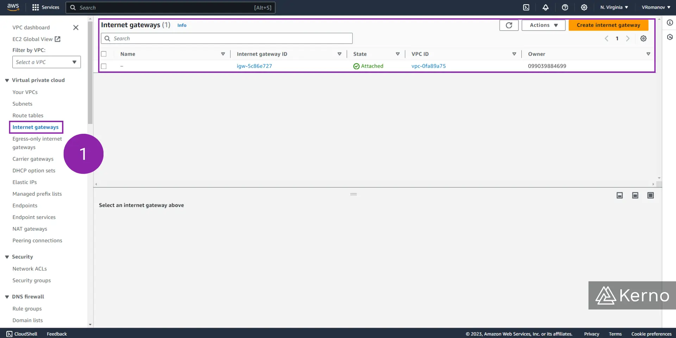Click the gateway table search field
Screen dimensions: 676x338
point(226,38)
